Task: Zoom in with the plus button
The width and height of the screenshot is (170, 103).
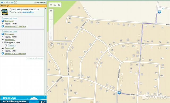Action: [x=51, y=11]
